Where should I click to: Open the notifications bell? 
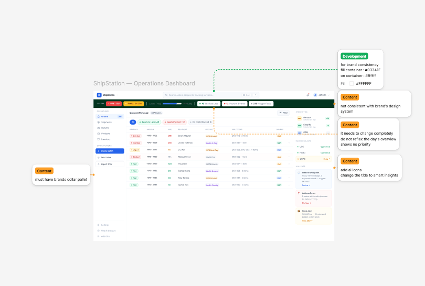(x=308, y=95)
